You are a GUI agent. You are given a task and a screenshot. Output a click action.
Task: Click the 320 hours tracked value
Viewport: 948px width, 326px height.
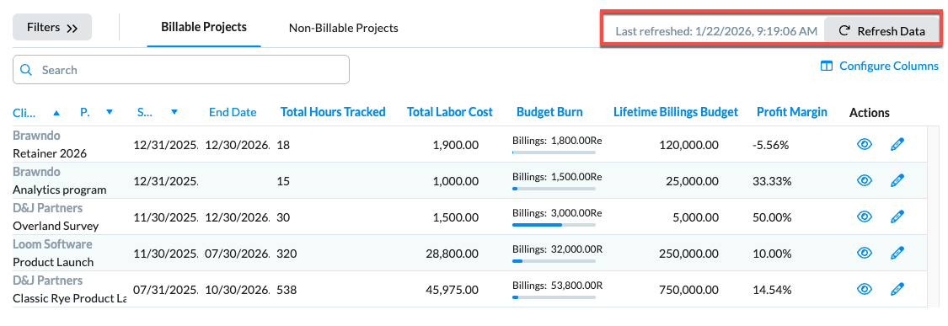coord(287,254)
